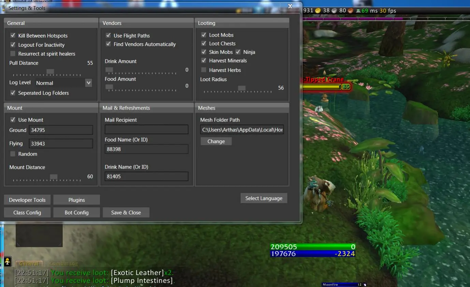Click the Flying mount ID field
Image resolution: width=470 pixels, height=287 pixels.
click(61, 144)
